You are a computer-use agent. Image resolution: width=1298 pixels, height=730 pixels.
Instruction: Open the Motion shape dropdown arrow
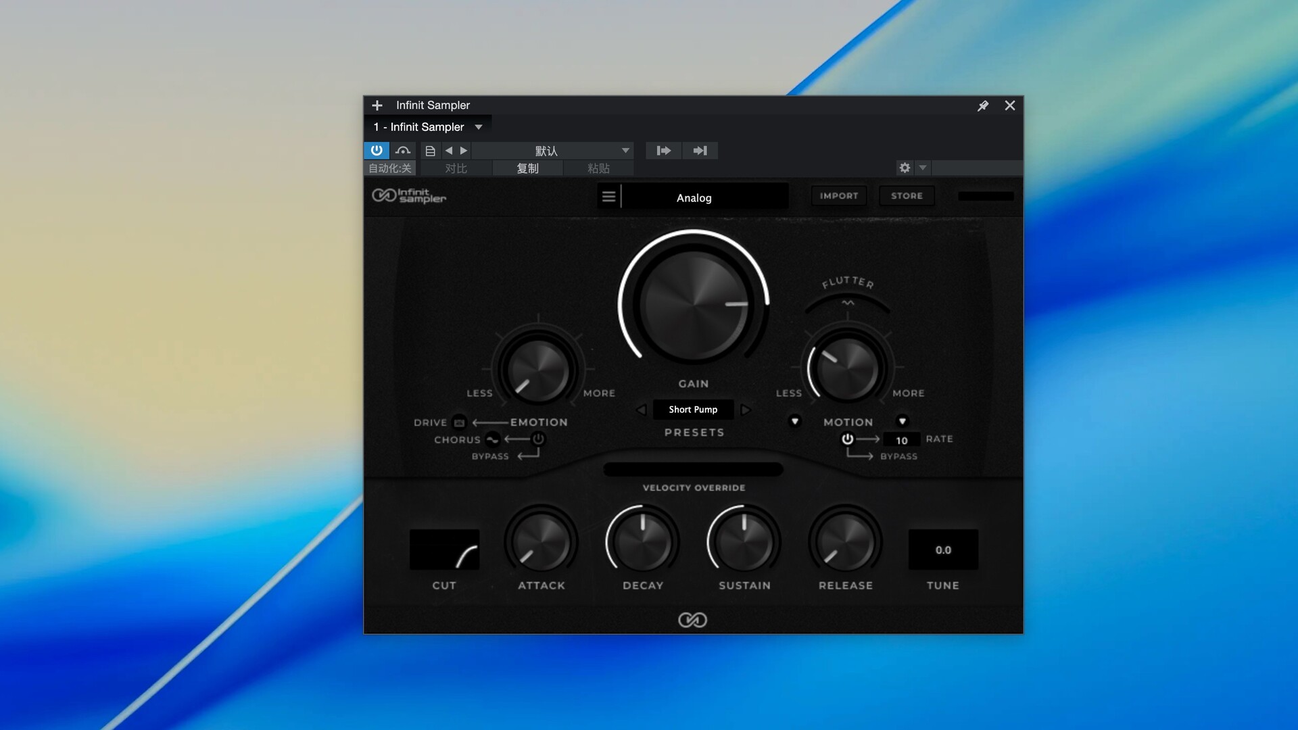coord(795,422)
